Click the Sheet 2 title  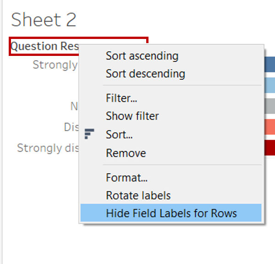[x=44, y=20]
